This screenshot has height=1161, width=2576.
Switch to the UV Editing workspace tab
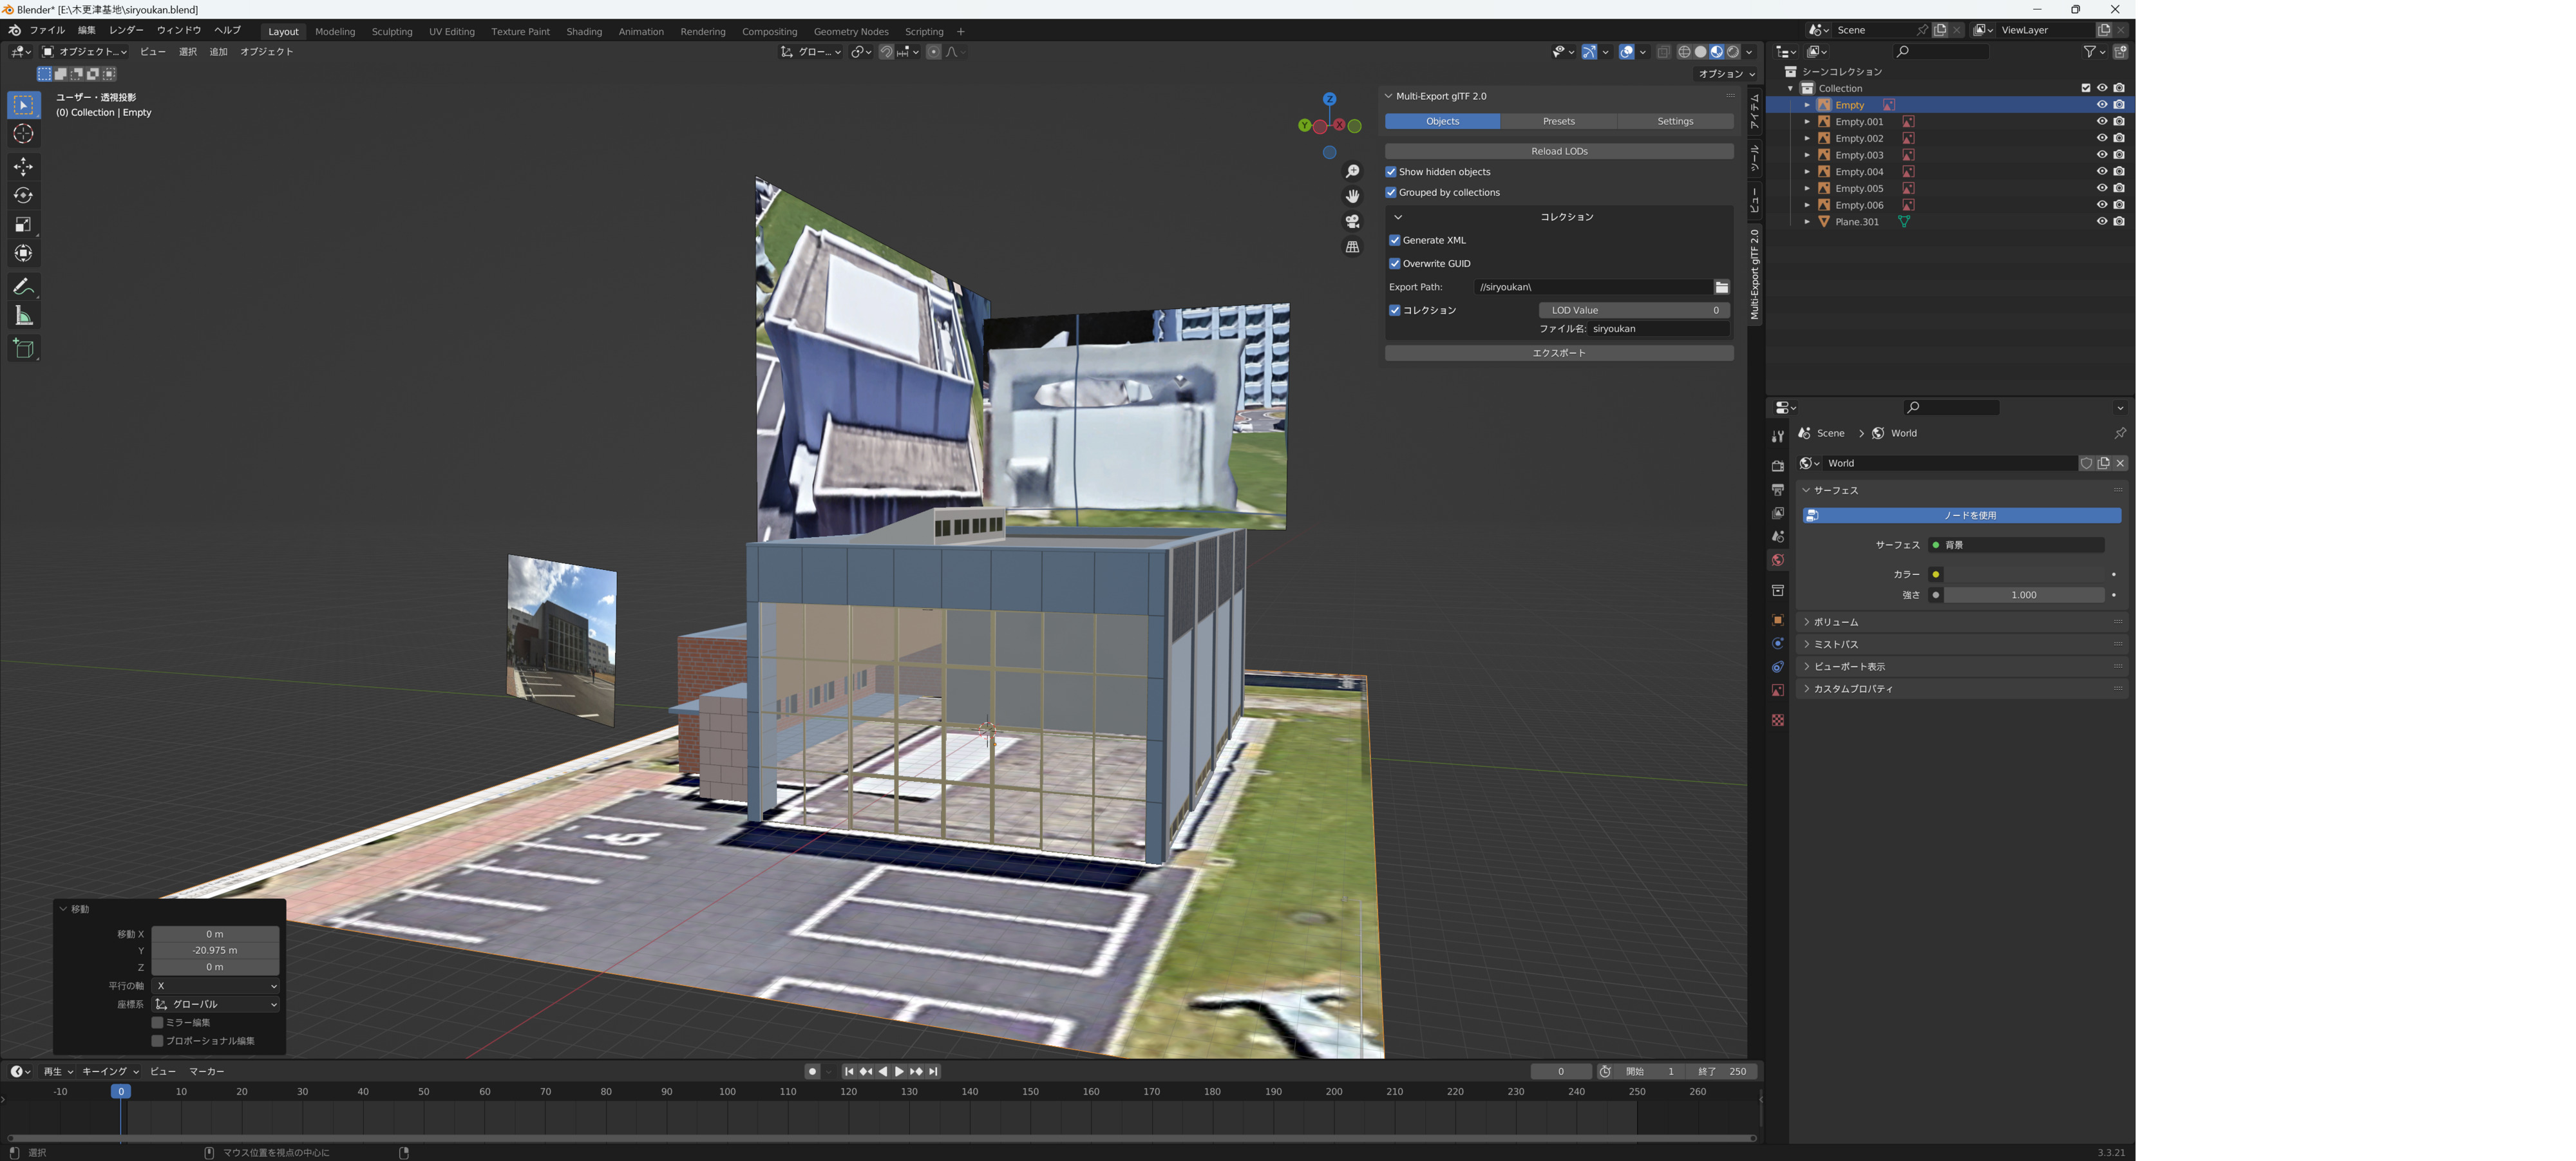pyautogui.click(x=452, y=32)
